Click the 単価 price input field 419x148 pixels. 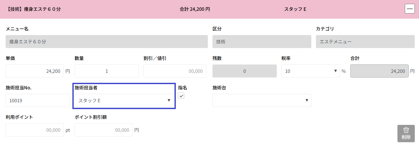[x=35, y=71]
